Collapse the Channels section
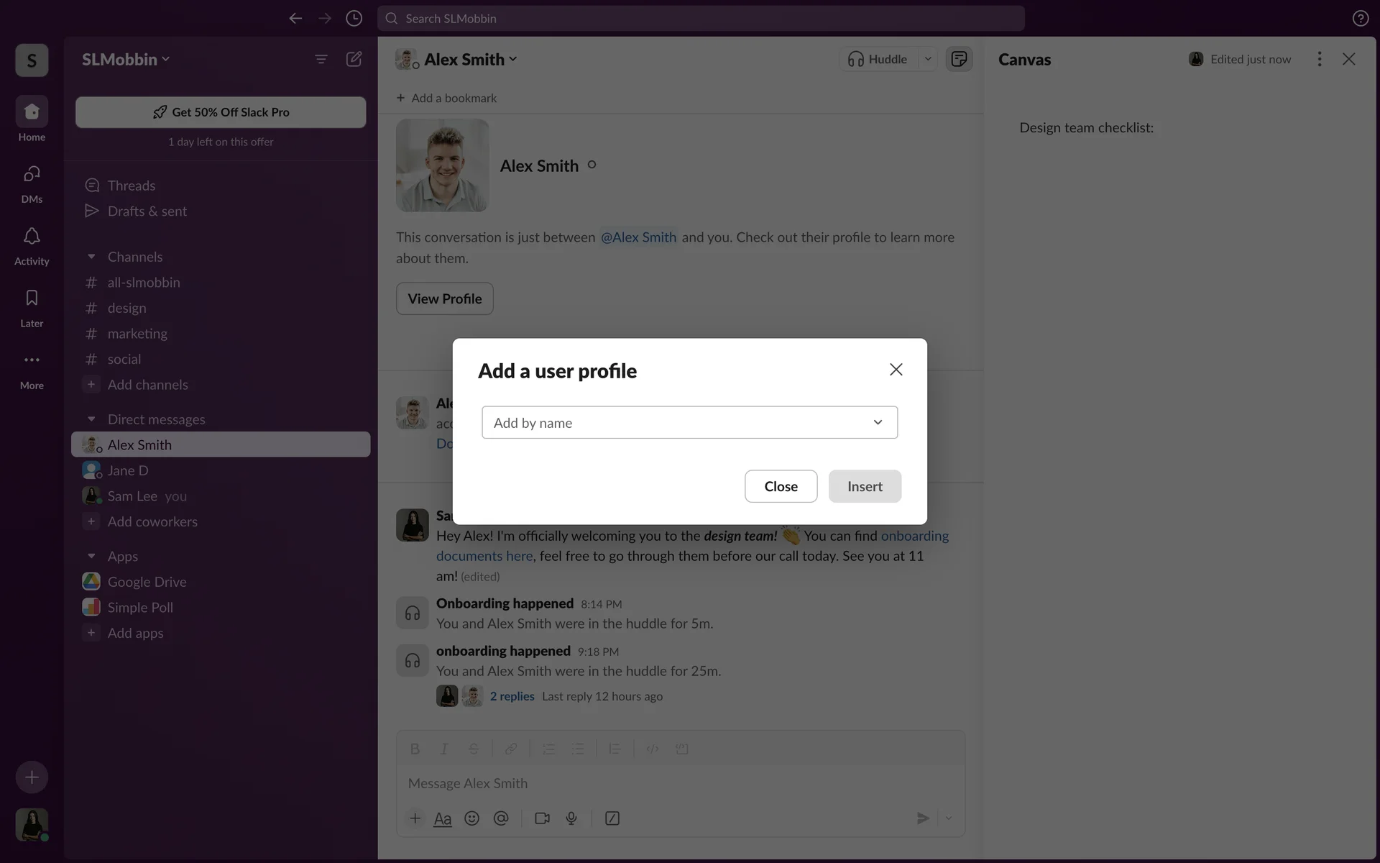This screenshot has width=1380, height=863. coord(91,257)
